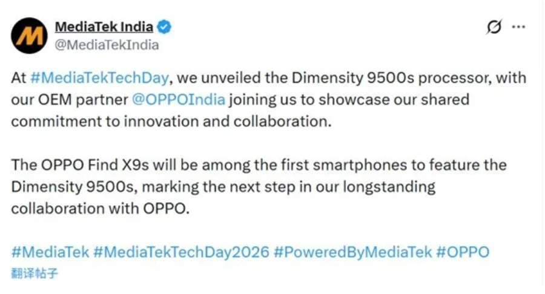Visit the @OPPOIndia mention
Screen dimensions: 545x294
[x=178, y=99]
